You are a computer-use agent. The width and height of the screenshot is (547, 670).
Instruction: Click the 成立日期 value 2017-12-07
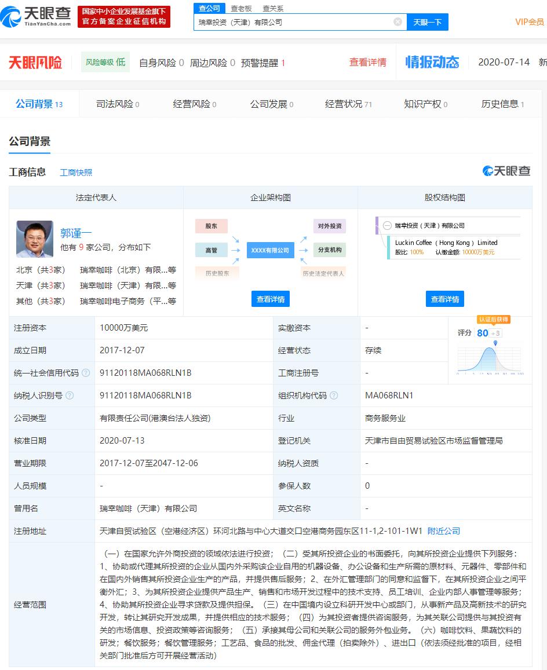pyautogui.click(x=122, y=350)
